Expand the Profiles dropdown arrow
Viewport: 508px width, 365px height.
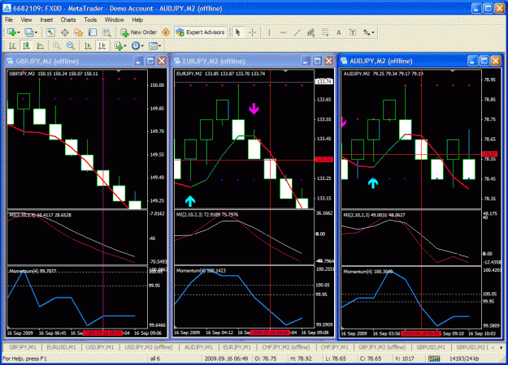[x=36, y=32]
